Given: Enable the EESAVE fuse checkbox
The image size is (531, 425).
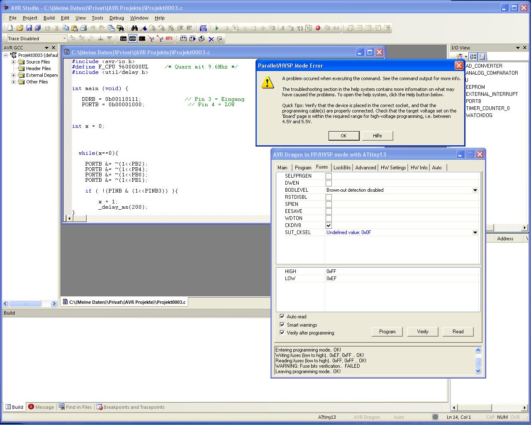Looking at the screenshot, I should 329,211.
